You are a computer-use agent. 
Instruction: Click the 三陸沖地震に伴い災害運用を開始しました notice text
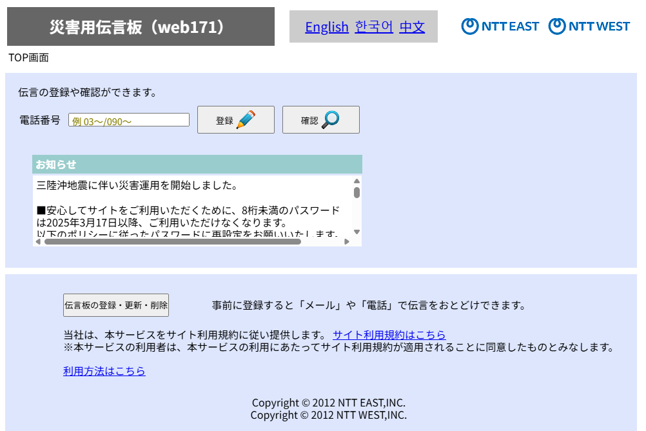tap(137, 185)
